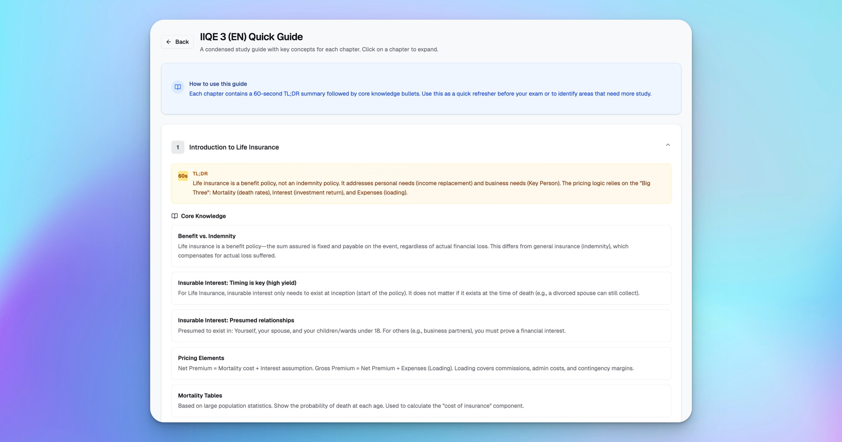This screenshot has width=842, height=442.
Task: Click the Back button
Action: point(177,42)
